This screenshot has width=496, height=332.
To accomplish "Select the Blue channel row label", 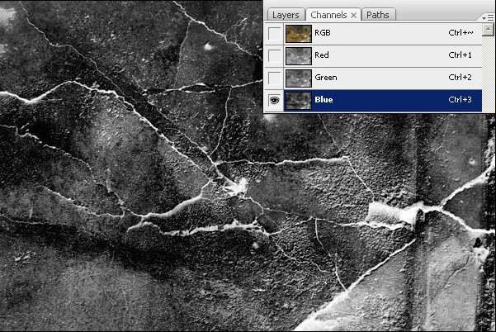I will (324, 99).
